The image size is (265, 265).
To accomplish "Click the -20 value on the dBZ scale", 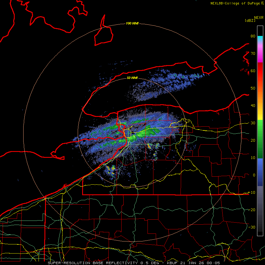I will tap(252, 210).
